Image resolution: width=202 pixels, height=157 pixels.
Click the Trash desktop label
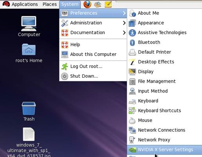(29, 119)
